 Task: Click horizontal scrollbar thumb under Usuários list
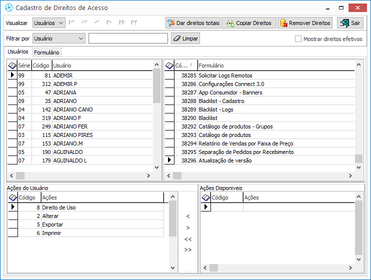20,175
